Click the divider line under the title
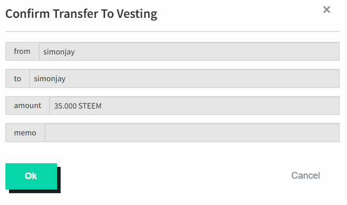This screenshot has width=347, height=205. click(x=172, y=31)
